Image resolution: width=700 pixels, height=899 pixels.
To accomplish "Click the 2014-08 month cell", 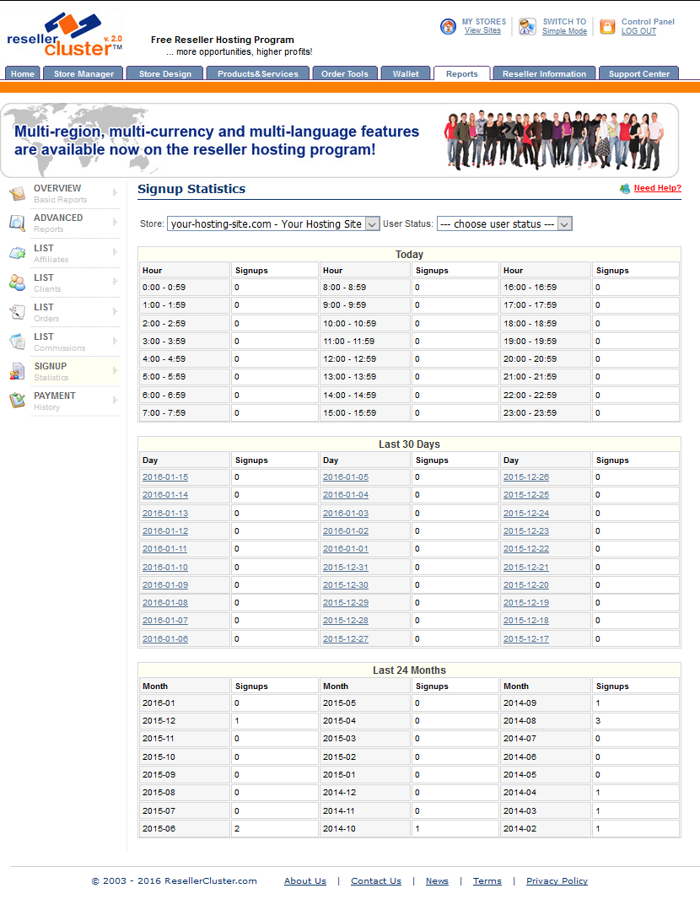I will (x=545, y=721).
